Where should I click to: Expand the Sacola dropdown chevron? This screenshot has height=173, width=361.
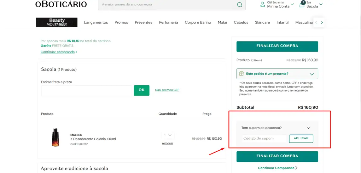pyautogui.click(x=321, y=4)
